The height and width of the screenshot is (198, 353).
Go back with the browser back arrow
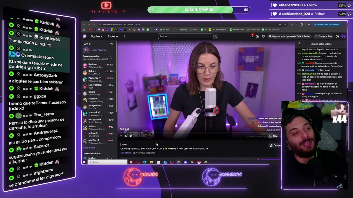coord(84,24)
